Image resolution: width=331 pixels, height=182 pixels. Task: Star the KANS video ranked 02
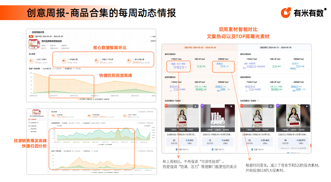tap(231, 106)
